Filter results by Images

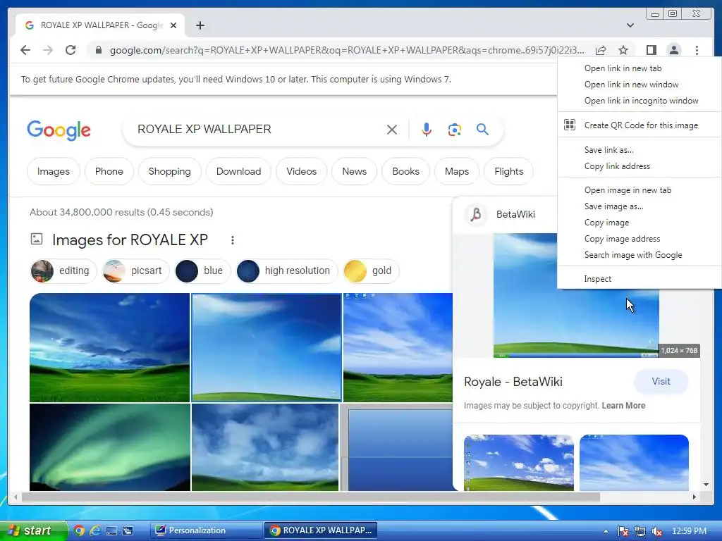pyautogui.click(x=54, y=171)
